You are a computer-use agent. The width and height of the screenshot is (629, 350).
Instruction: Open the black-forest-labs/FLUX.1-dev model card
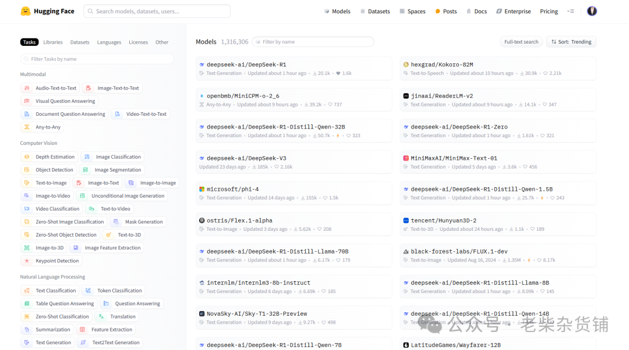click(x=498, y=255)
